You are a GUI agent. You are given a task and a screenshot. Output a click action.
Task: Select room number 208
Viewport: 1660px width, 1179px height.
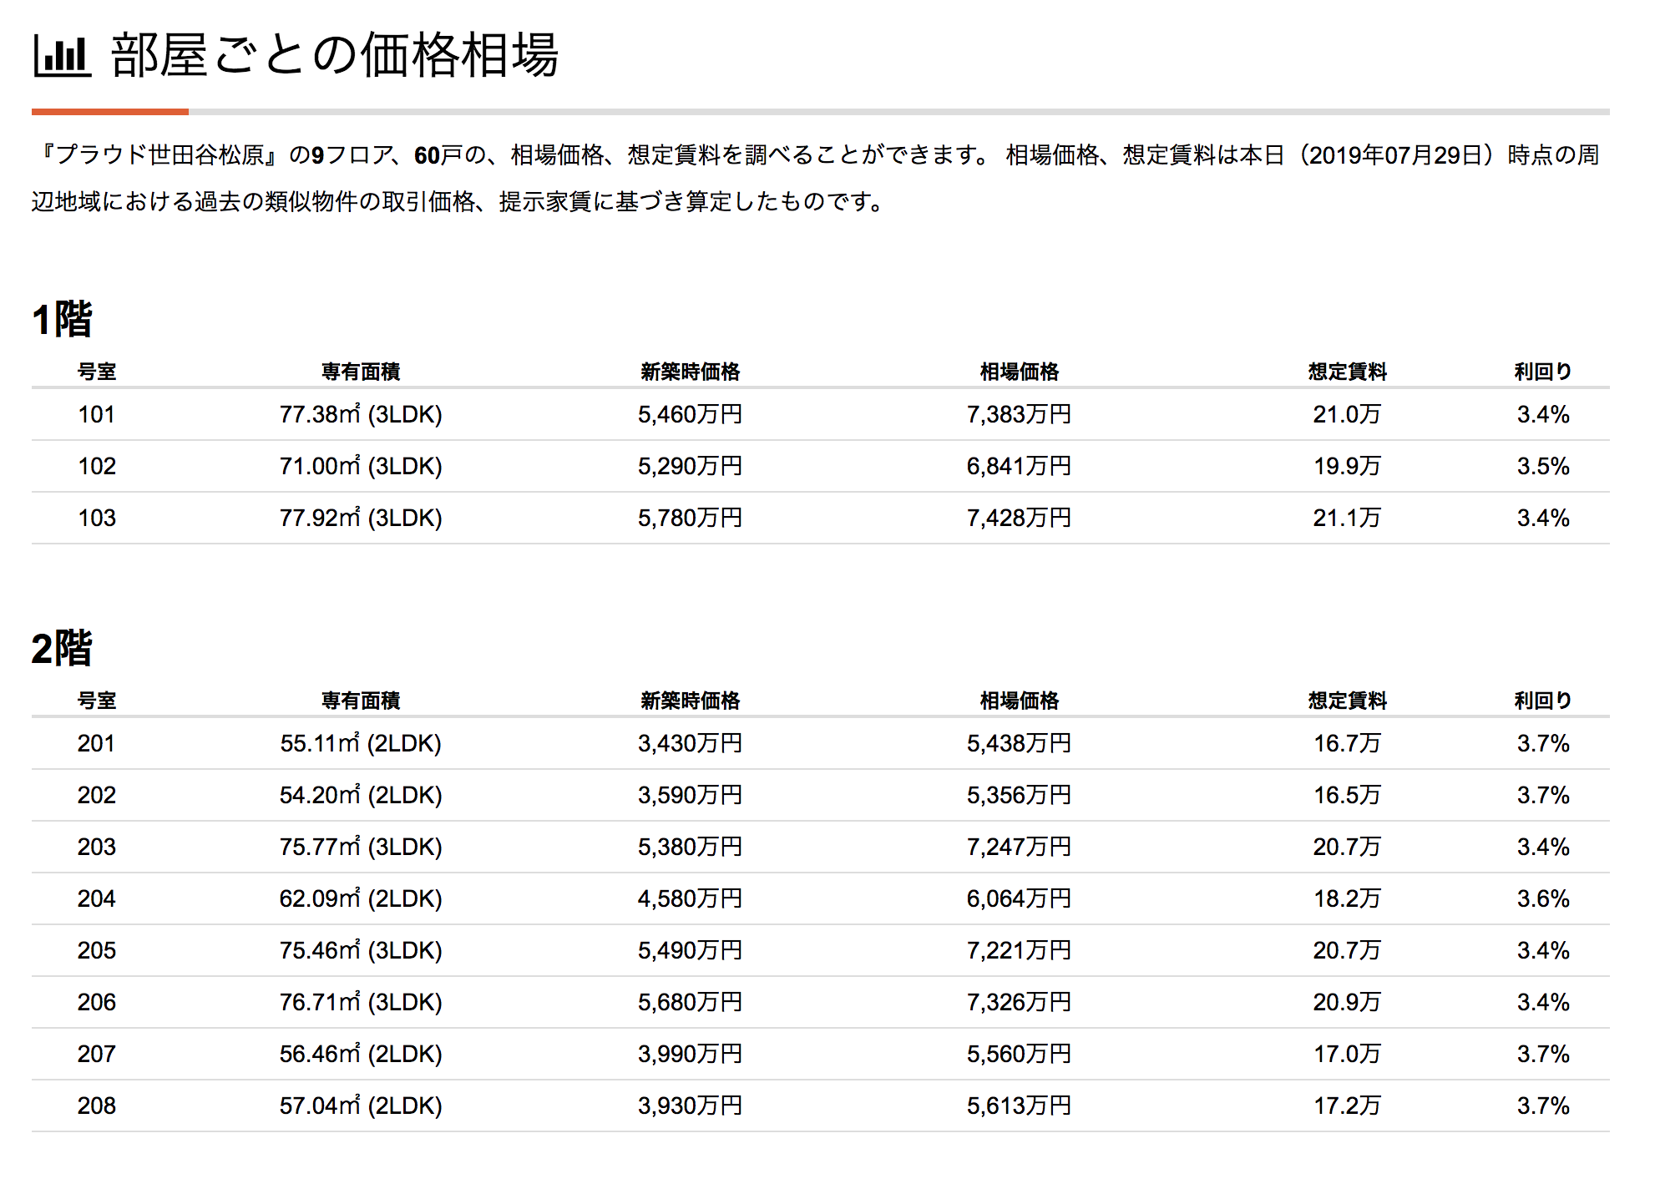click(x=96, y=1106)
